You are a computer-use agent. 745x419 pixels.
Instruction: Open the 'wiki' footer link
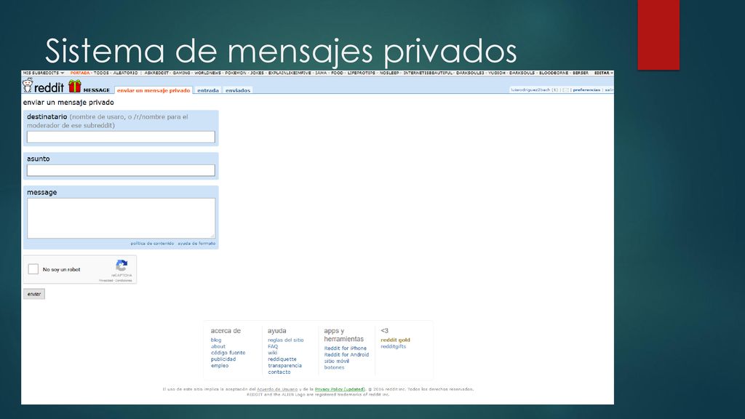pyautogui.click(x=272, y=353)
